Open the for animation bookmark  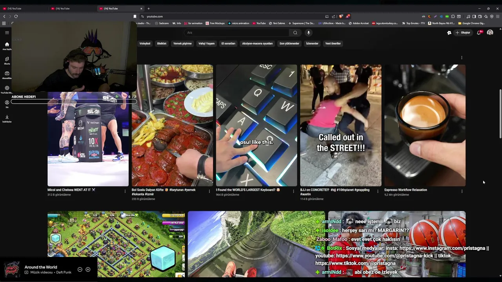(193, 23)
